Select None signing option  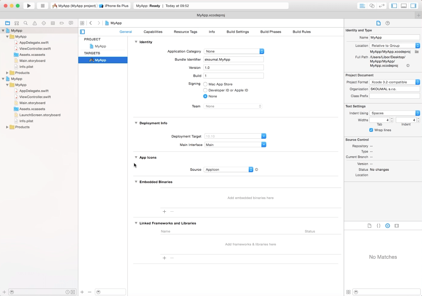(205, 96)
